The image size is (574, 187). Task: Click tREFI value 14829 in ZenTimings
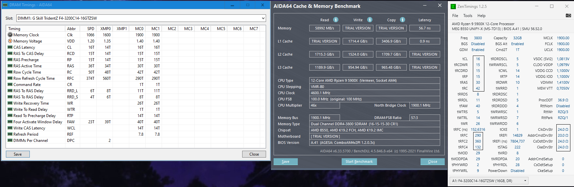517,135
